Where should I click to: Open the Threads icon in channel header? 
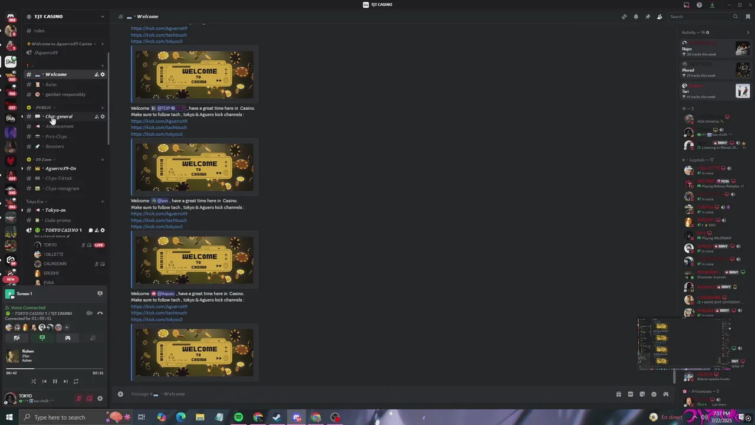click(x=624, y=17)
